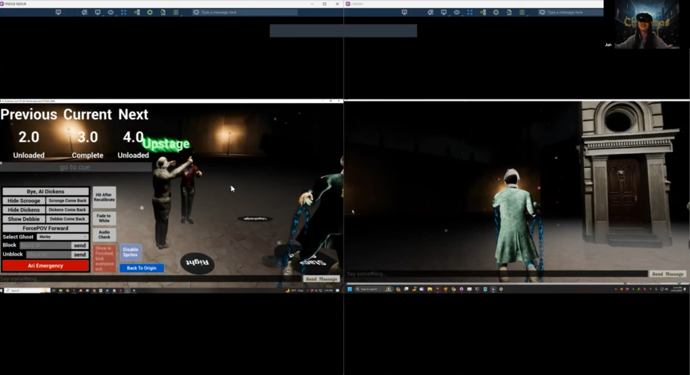This screenshot has height=375, width=690.
Task: Click the eye view-mode icon in FRIDGE REDUX toolbar
Action: coord(111,12)
